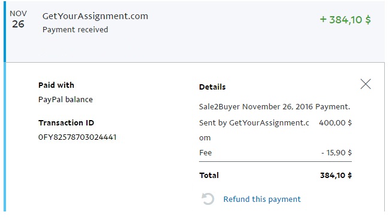
Task: Select the Sale2Buyer November 26, 2016 note
Action: click(x=275, y=106)
